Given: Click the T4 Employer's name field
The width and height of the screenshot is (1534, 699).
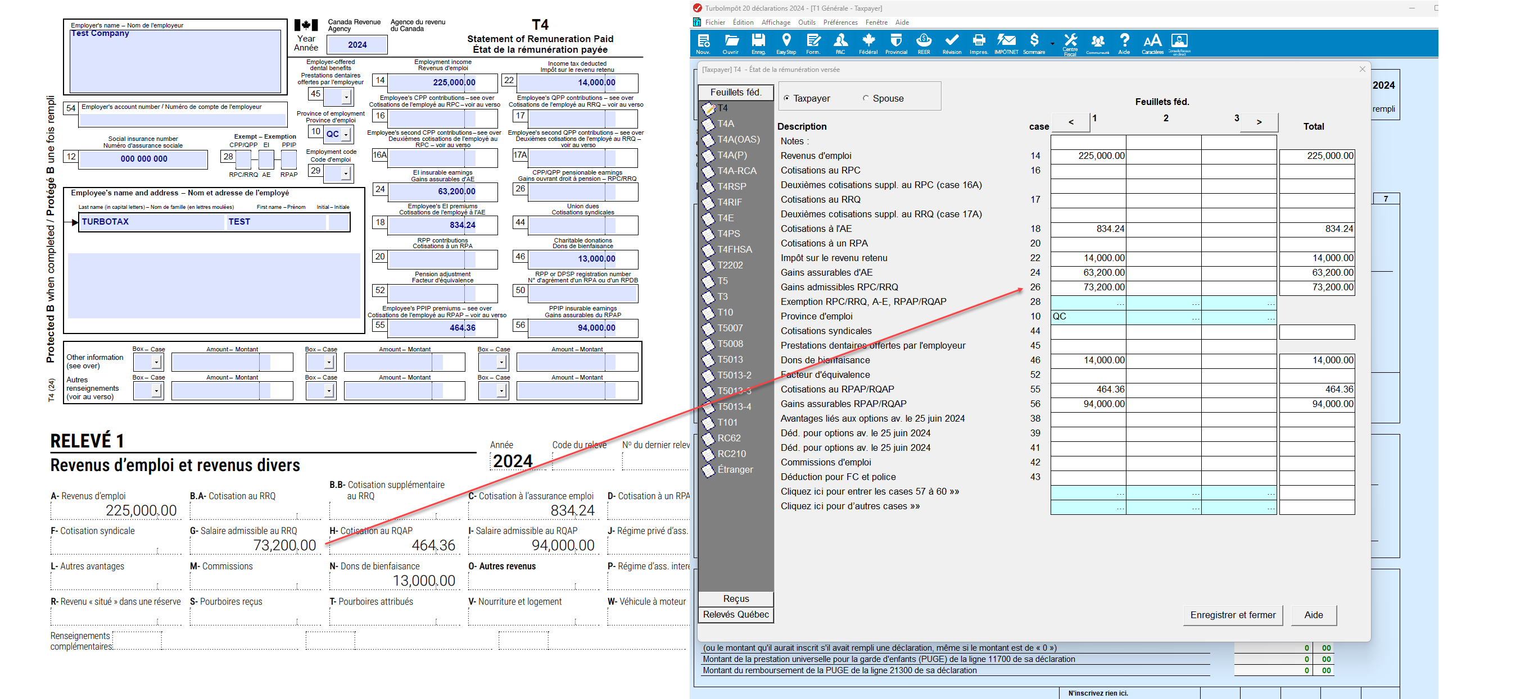Looking at the screenshot, I should pyautogui.click(x=175, y=61).
